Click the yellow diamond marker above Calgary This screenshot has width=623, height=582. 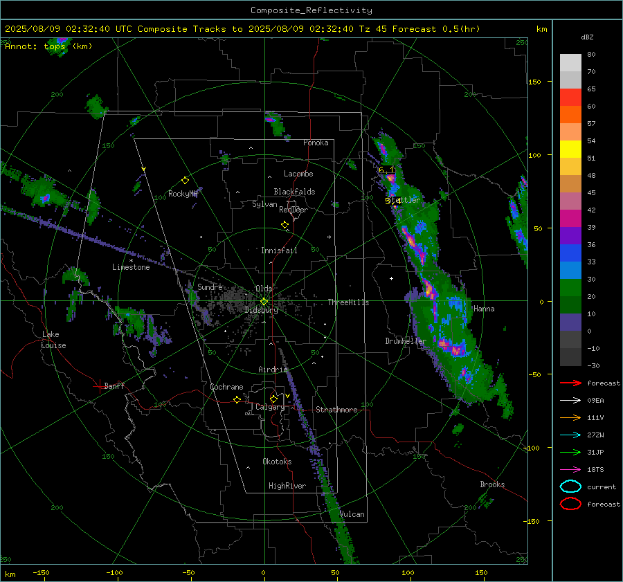coord(273,399)
